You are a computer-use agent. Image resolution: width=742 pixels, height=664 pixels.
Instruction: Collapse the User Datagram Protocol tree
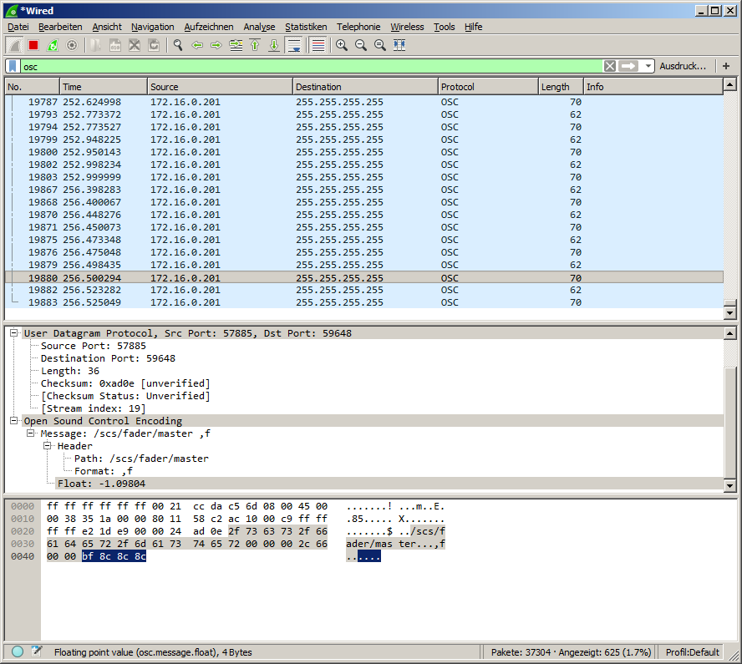pyautogui.click(x=14, y=333)
